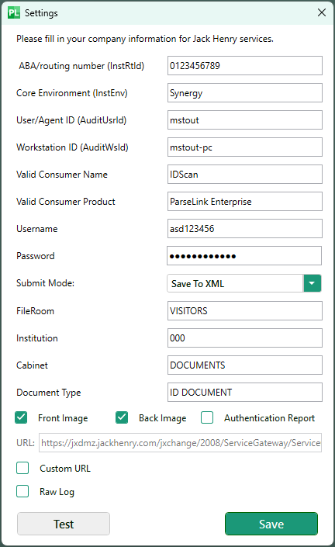This screenshot has width=335, height=547.
Task: Close the Settings dialog
Action: (x=322, y=12)
